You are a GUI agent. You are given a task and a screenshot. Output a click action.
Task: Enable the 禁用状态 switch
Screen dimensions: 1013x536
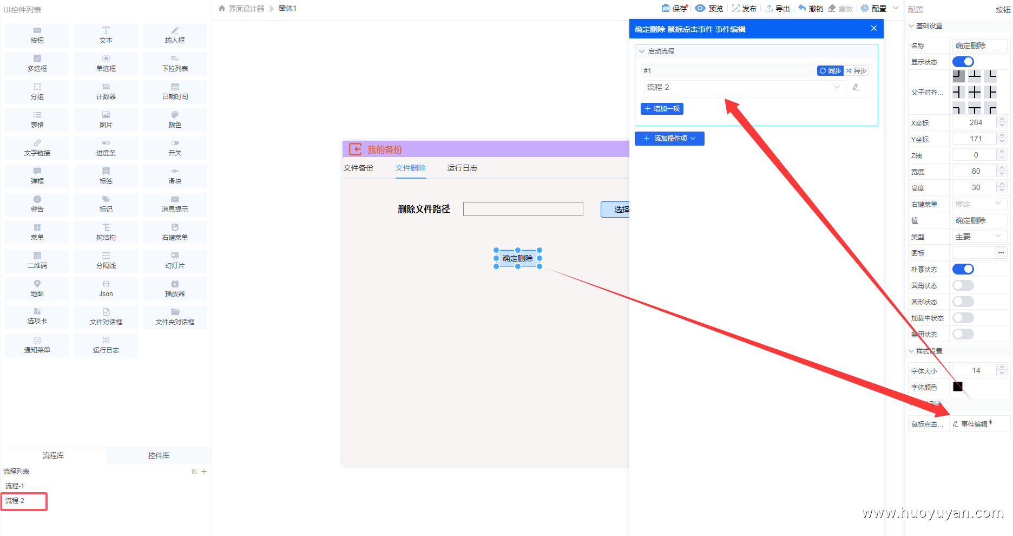963,334
